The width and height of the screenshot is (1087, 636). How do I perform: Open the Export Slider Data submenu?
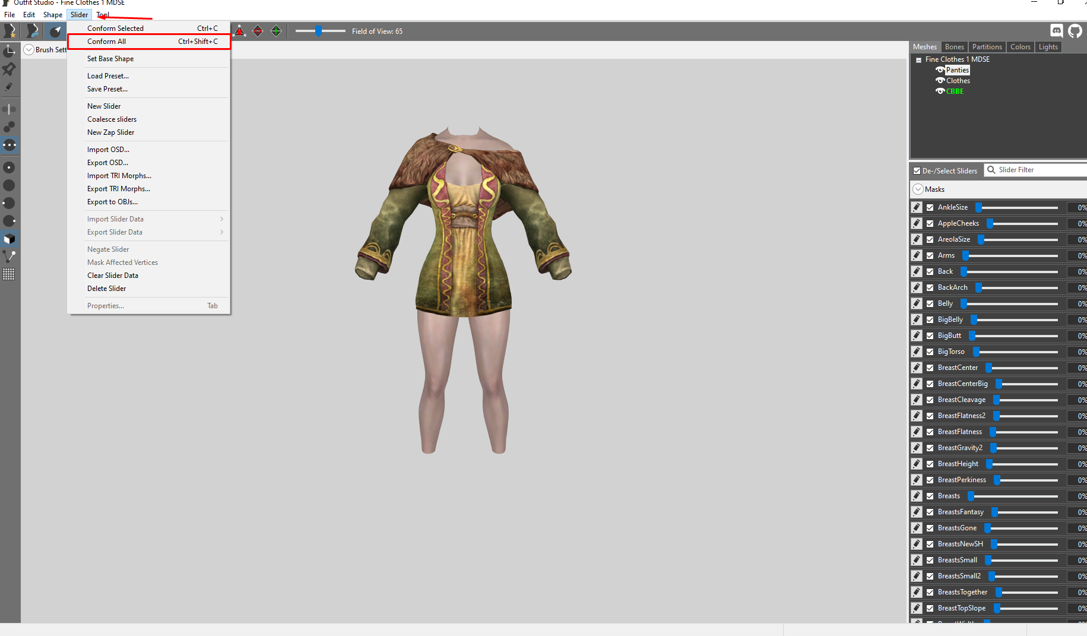(149, 232)
